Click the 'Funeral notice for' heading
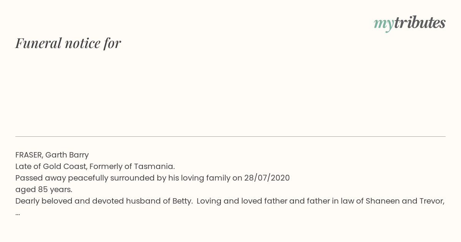Image resolution: width=461 pixels, height=242 pixels. coord(68,43)
